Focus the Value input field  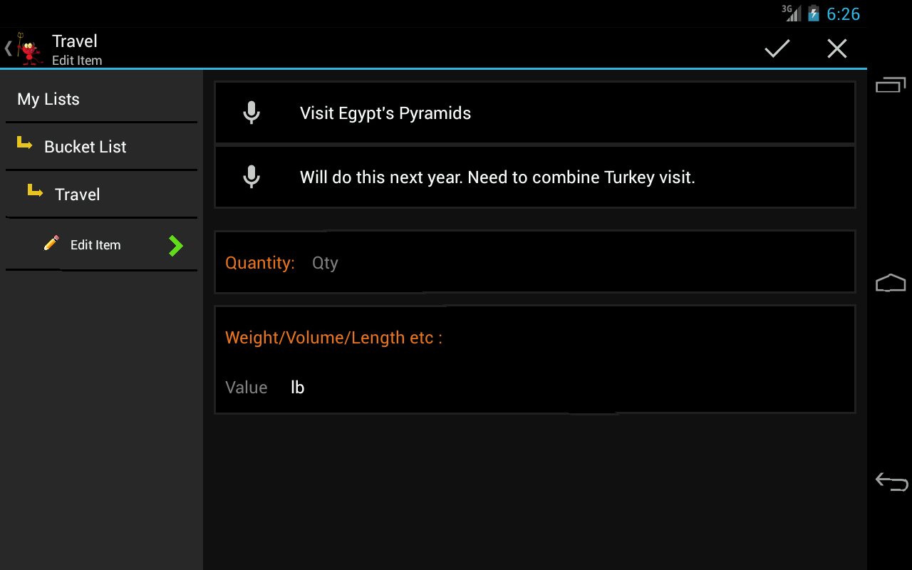[247, 388]
